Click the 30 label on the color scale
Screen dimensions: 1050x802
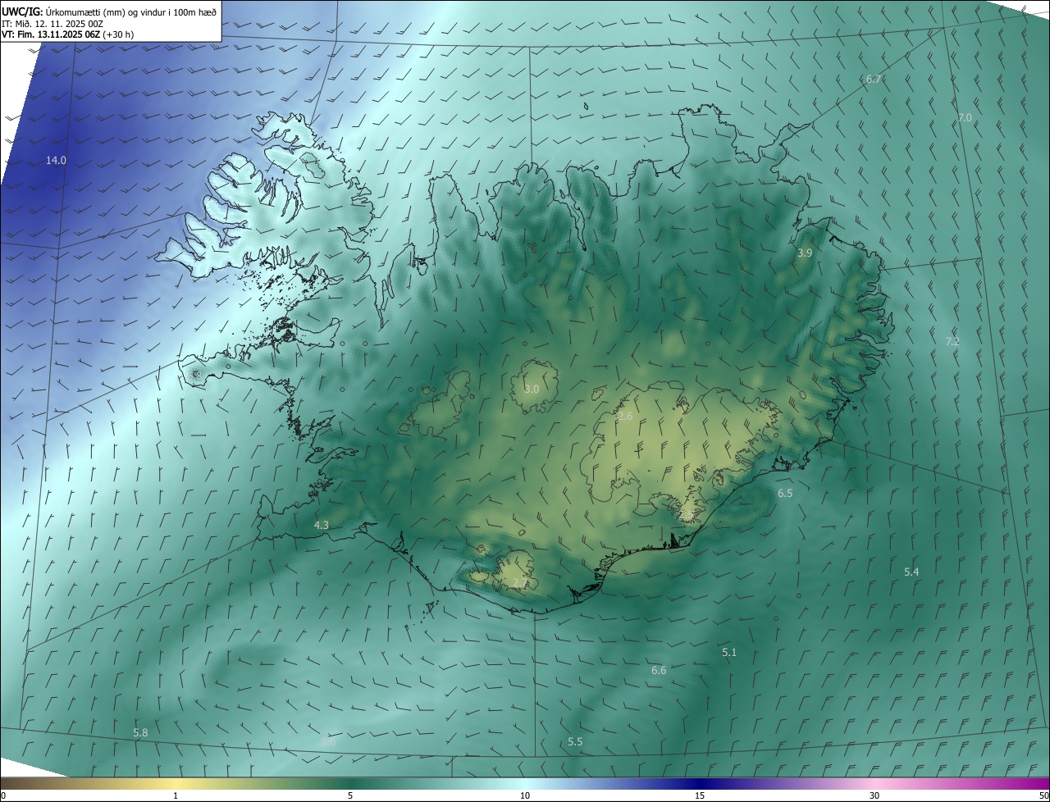coord(874,795)
